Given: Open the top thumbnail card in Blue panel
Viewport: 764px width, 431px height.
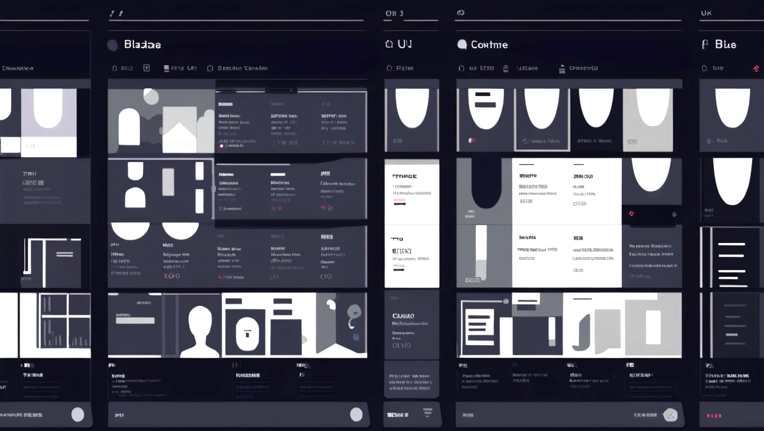Looking at the screenshot, I should [x=731, y=120].
